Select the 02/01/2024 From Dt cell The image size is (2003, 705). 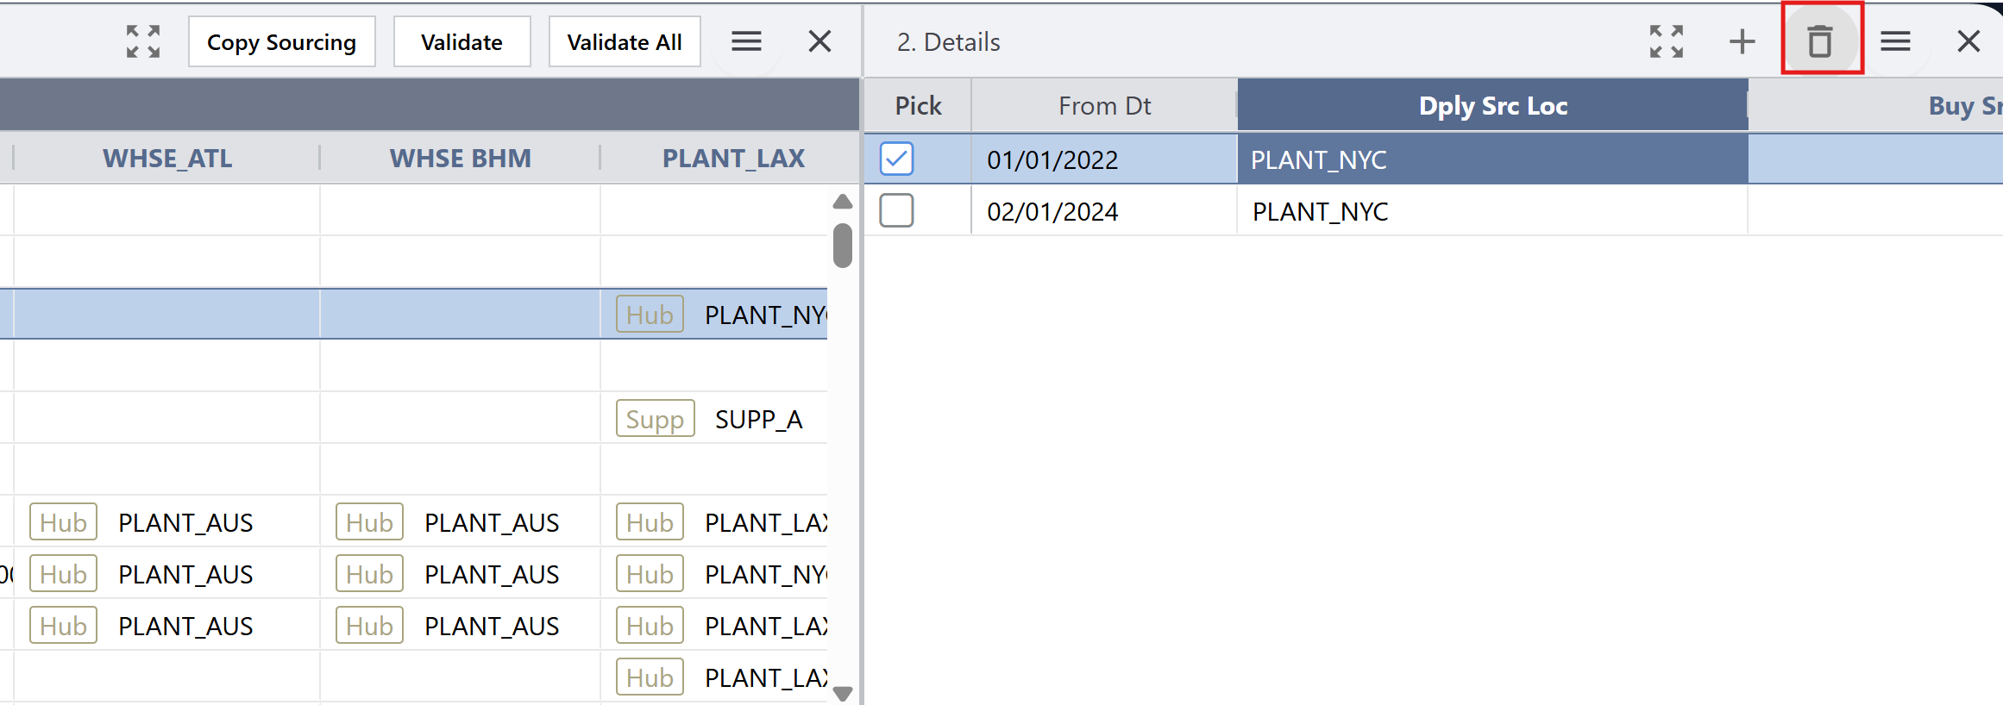(x=1104, y=211)
